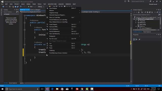
Task: Click the Save icon in the toolbar
Action: point(15,7)
